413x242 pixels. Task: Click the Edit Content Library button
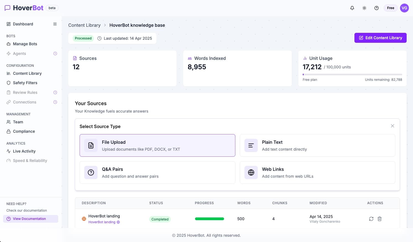(380, 38)
